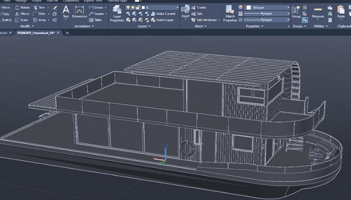This screenshot has width=351, height=200.
Task: Click the Layer Off icon
Action: pos(128,14)
